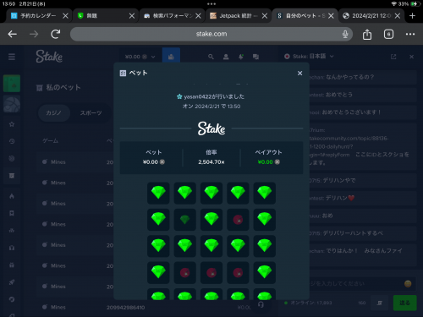Click the stake.com address bar

pos(211,34)
